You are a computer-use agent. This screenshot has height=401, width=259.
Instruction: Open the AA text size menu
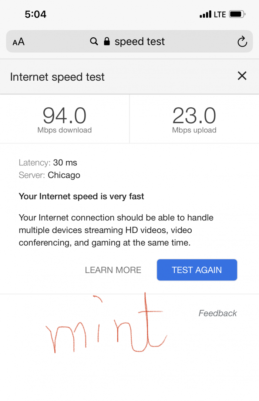(18, 42)
